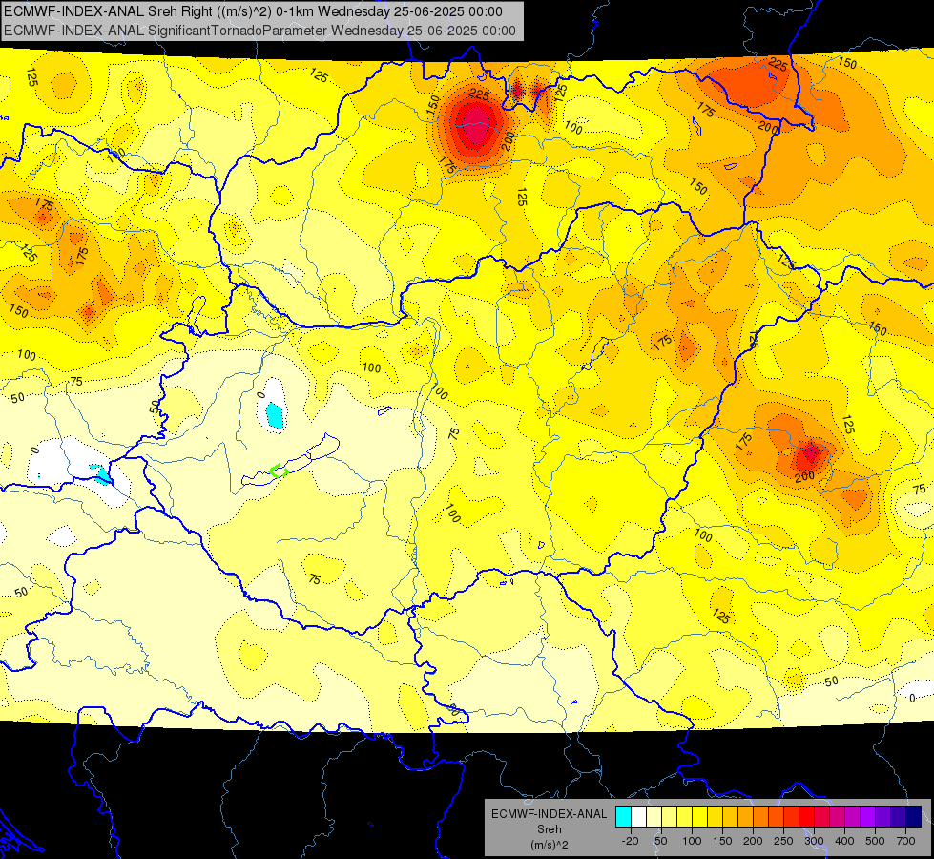Screen dimensions: 934x859
Task: Select the cyan swatch in the legend
Action: 624,816
